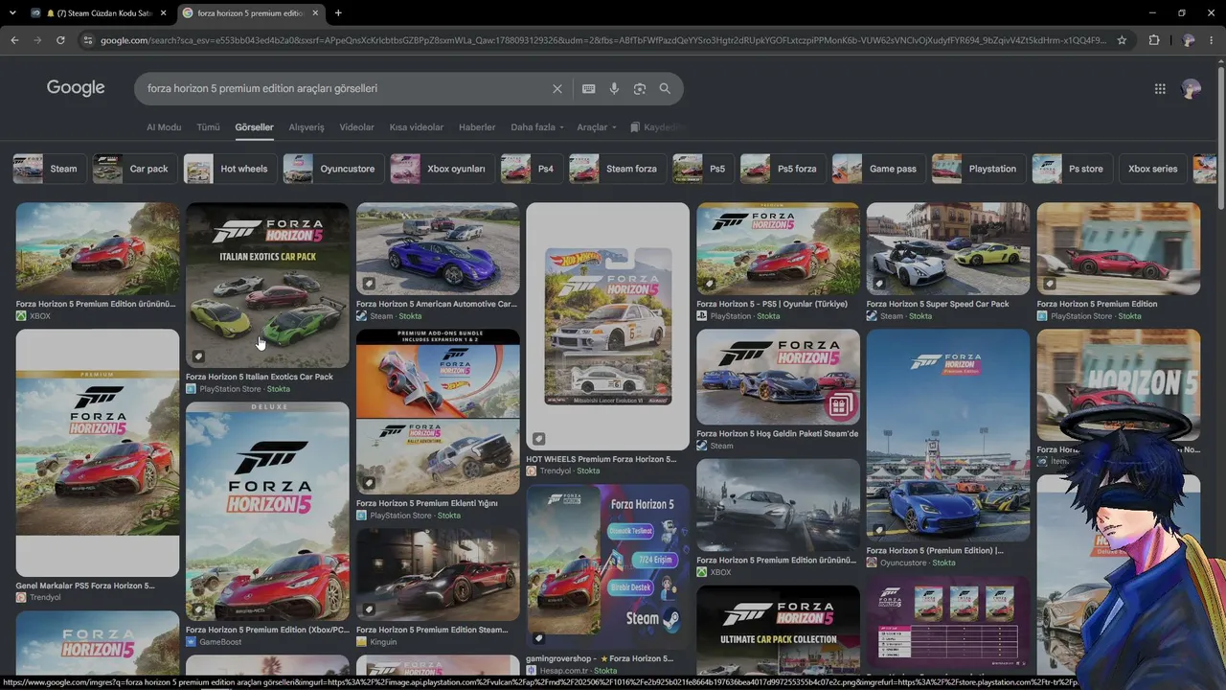Open the on-screen keyboard input tool

point(588,88)
